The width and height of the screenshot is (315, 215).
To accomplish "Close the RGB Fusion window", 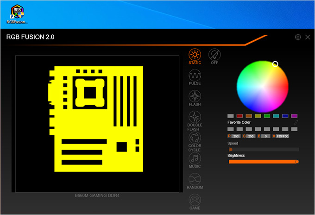I will (308, 37).
